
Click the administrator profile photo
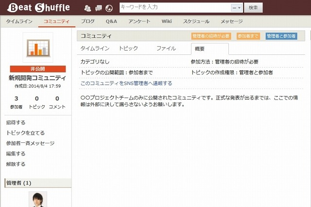pos(38,199)
